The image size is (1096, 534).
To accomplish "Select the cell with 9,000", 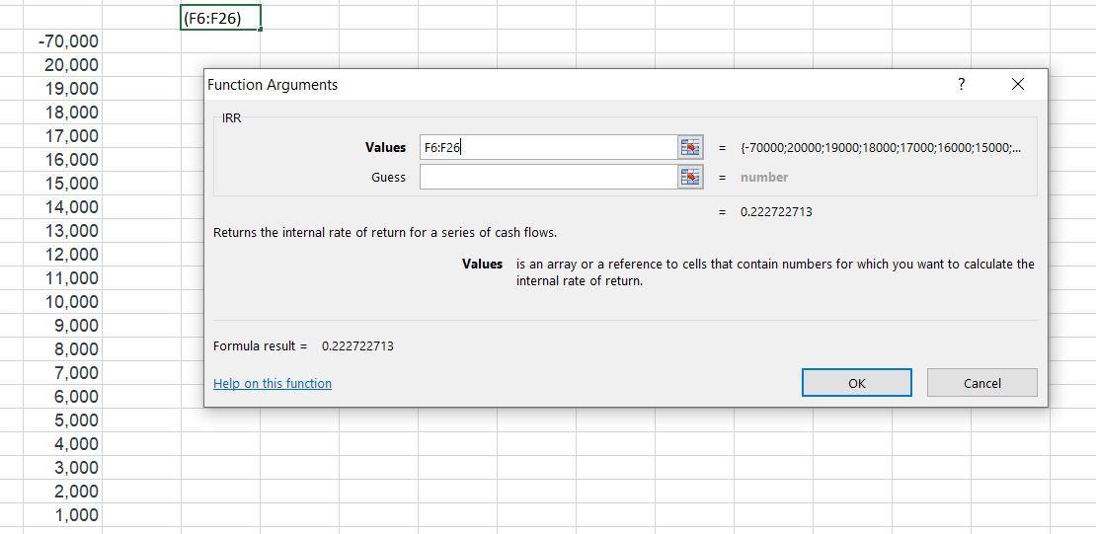I will point(62,327).
